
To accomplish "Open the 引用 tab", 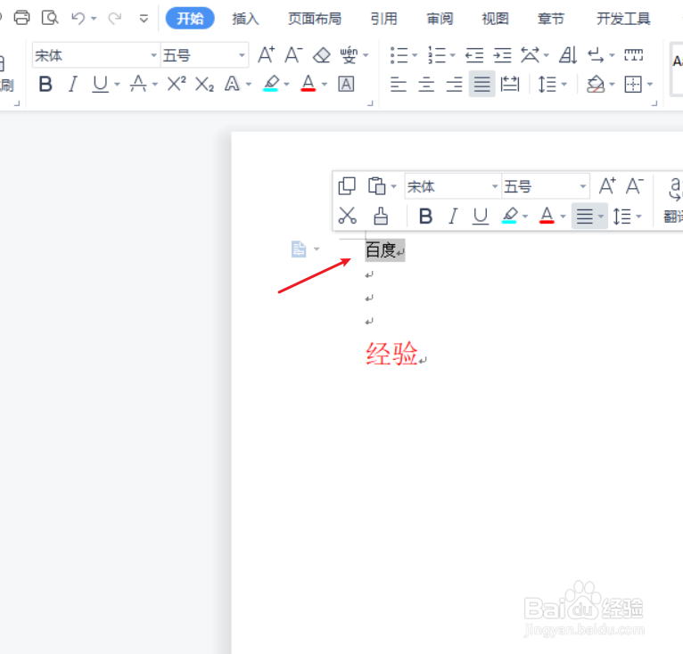I will click(383, 19).
